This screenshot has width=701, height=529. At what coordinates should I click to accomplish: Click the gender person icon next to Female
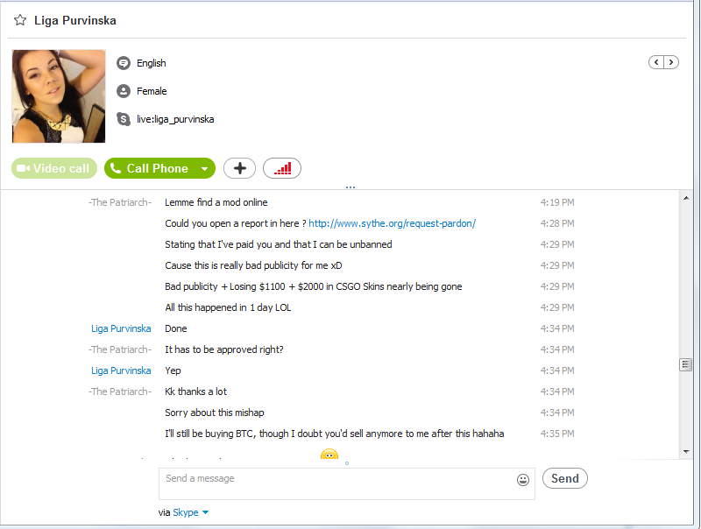(124, 91)
